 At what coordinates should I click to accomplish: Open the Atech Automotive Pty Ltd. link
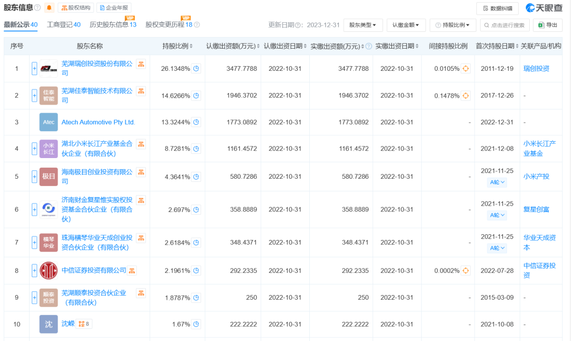pyautogui.click(x=98, y=122)
